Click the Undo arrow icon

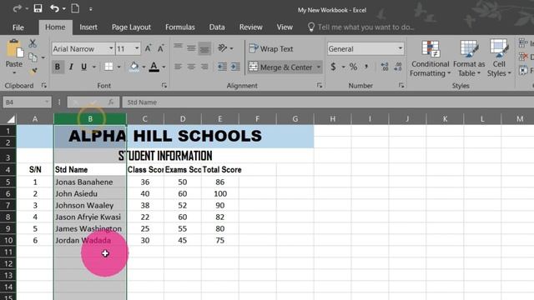coord(54,8)
